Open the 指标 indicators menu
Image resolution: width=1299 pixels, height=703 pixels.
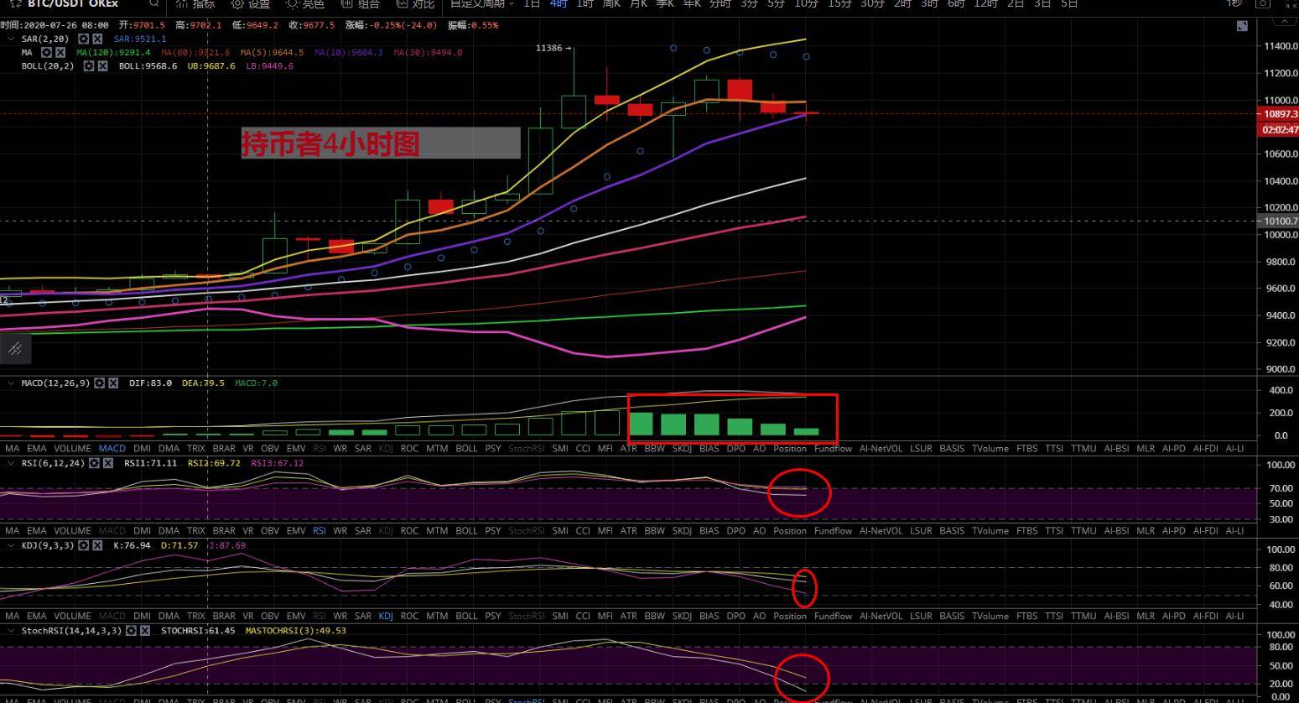pyautogui.click(x=195, y=3)
